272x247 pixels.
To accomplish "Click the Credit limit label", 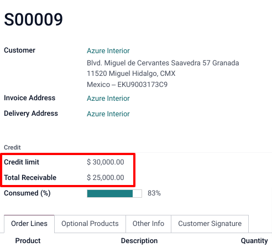I will pyautogui.click(x=22, y=162).
